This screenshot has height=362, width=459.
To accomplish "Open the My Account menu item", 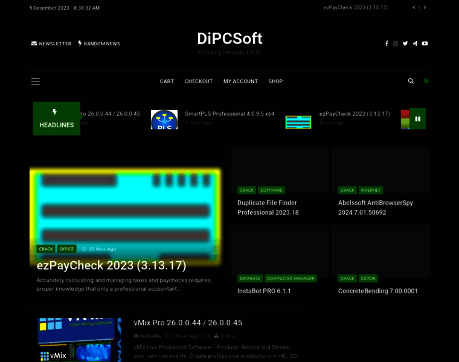I will 240,81.
